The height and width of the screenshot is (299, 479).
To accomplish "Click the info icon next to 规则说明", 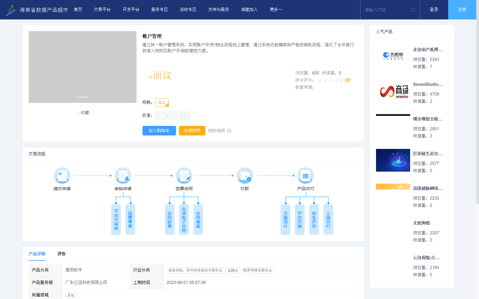I will point(229,131).
